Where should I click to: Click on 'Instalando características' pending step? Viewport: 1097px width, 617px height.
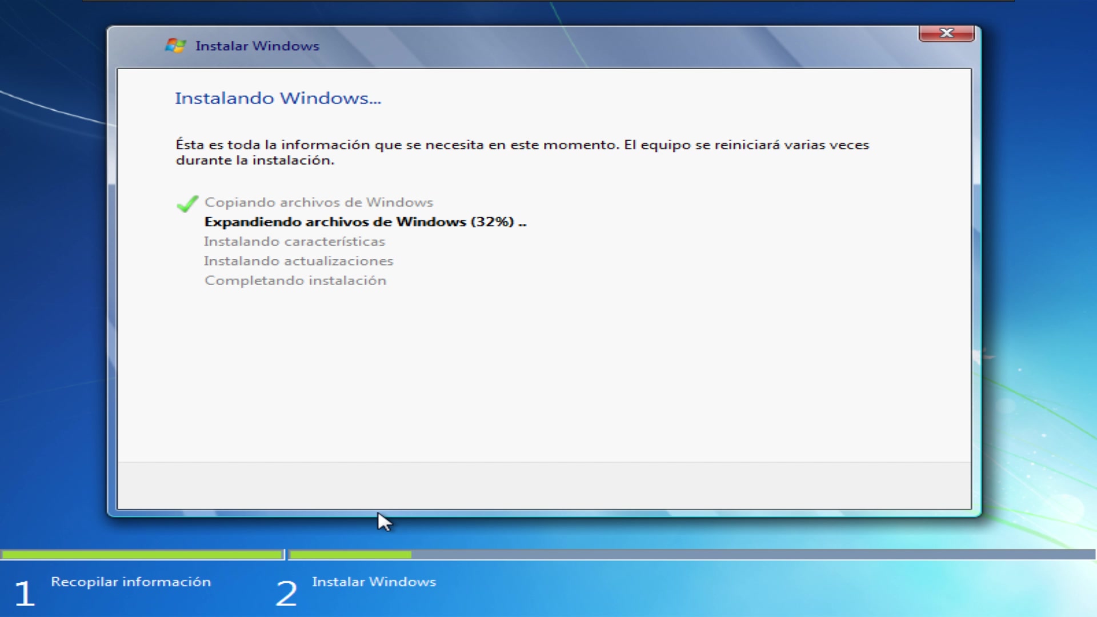[294, 241]
